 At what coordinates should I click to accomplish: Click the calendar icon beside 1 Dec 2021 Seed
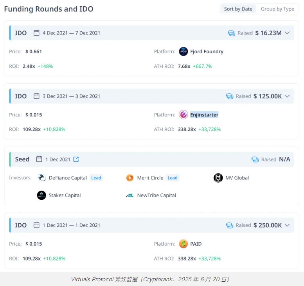39,159
